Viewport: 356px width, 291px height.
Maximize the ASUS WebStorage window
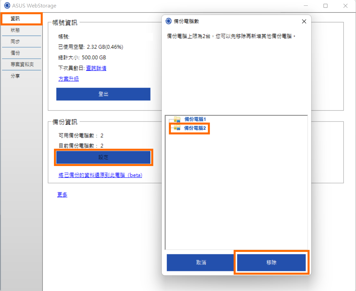pyautogui.click(x=325, y=6)
